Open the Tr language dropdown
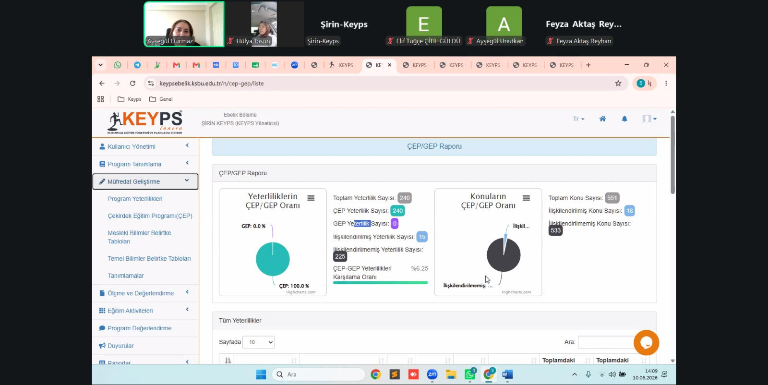 578,119
